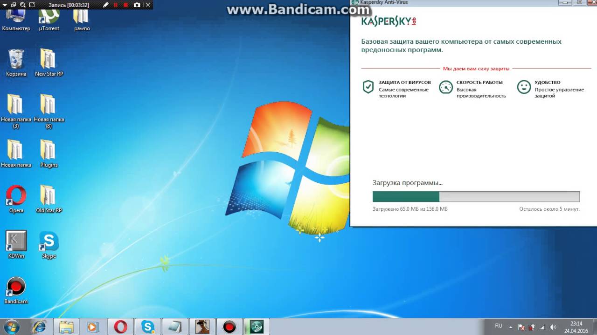Select the Old Star RP folder
The image size is (597, 335).
pos(49,199)
